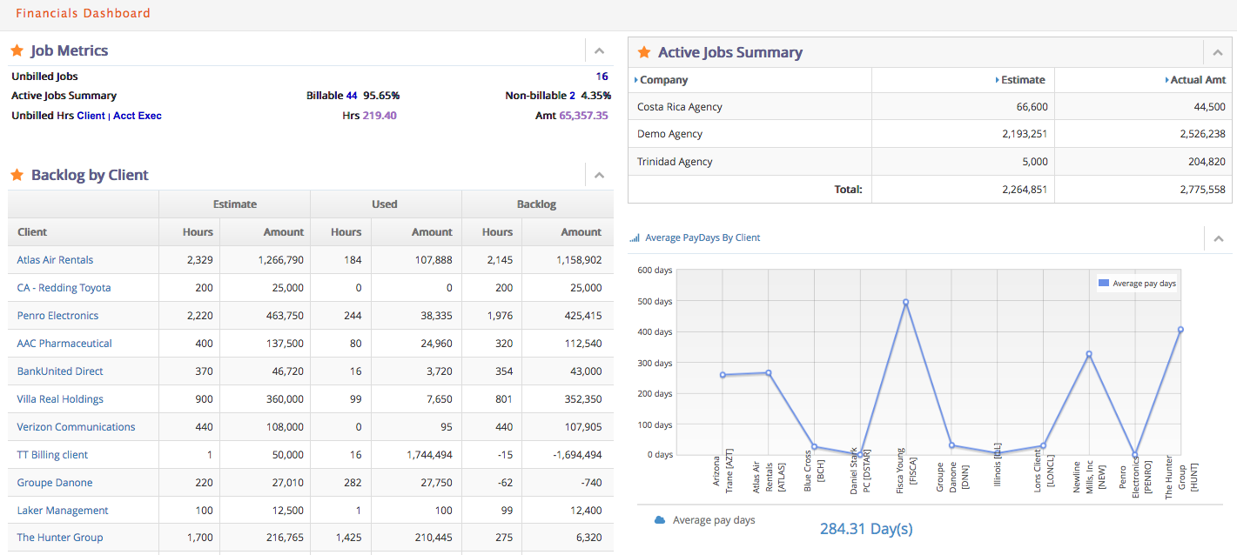
Task: Collapse the Job Metrics panel
Action: coord(599,51)
